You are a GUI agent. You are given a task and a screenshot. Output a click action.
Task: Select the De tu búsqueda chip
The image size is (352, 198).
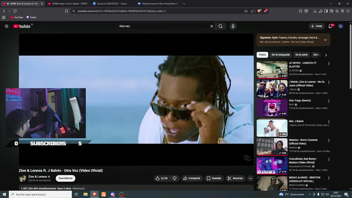tap(280, 55)
